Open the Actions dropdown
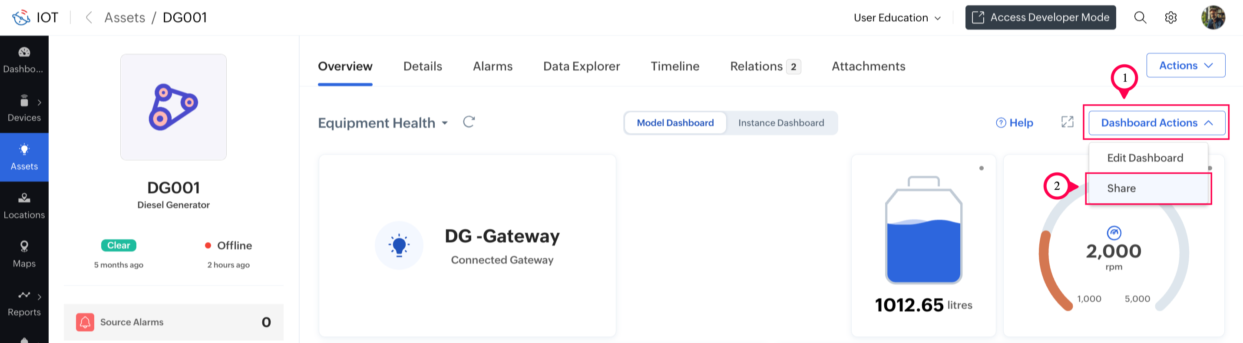 click(1185, 66)
